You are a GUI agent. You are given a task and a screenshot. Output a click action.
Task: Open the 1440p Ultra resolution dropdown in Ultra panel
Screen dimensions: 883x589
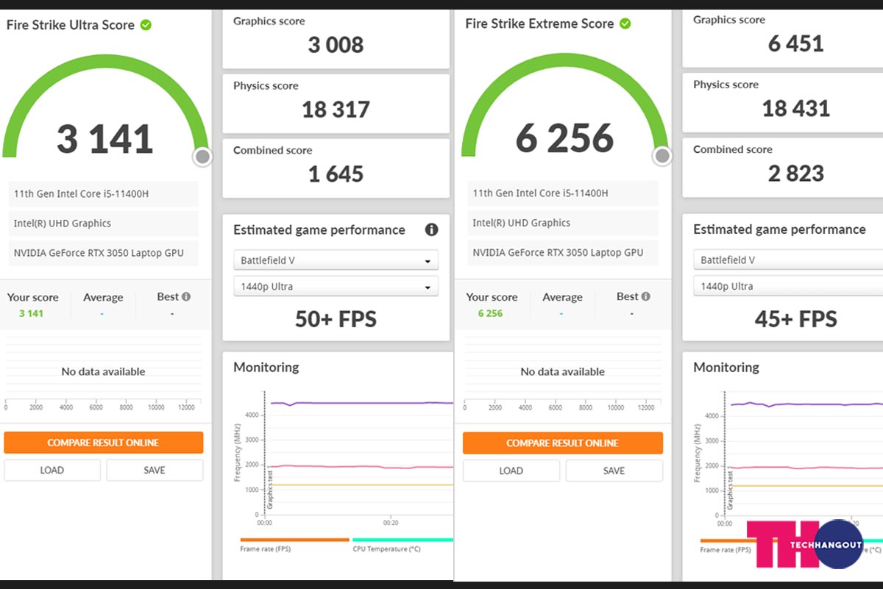[336, 287]
